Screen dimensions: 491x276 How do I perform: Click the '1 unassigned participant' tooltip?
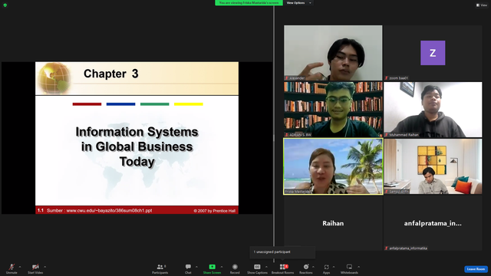click(282, 252)
